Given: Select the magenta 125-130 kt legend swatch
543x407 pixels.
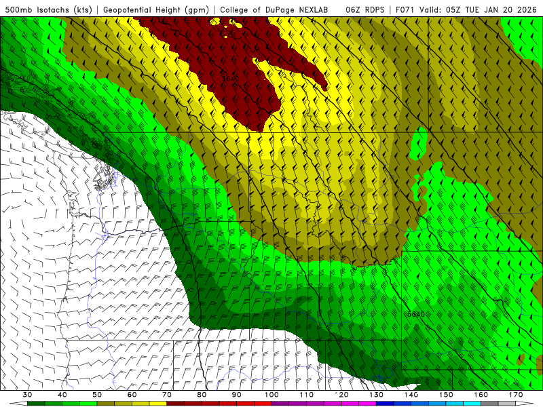Looking at the screenshot, I should click(367, 404).
